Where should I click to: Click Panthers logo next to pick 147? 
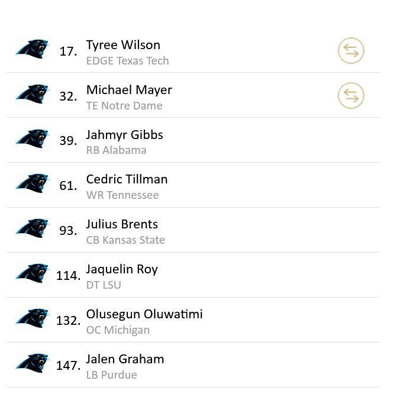[33, 364]
